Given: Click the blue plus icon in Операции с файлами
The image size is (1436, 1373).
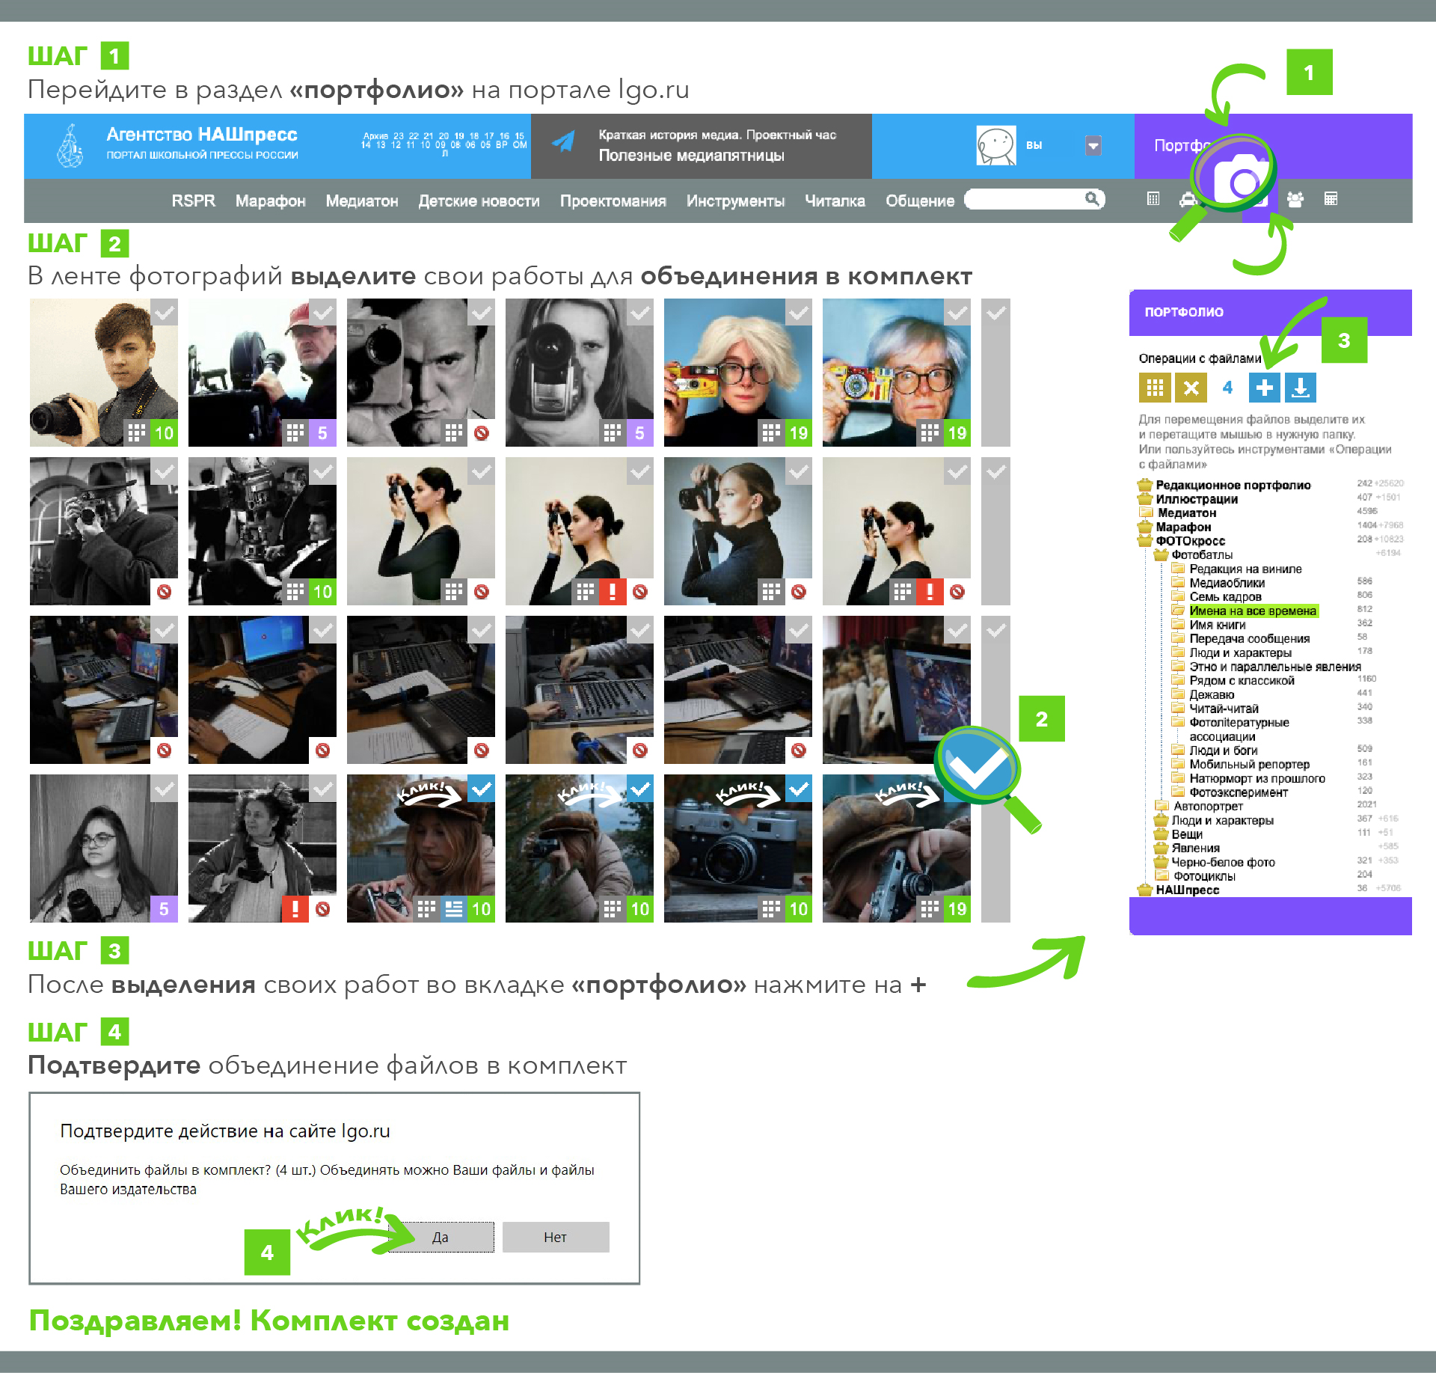Looking at the screenshot, I should point(1264,388).
